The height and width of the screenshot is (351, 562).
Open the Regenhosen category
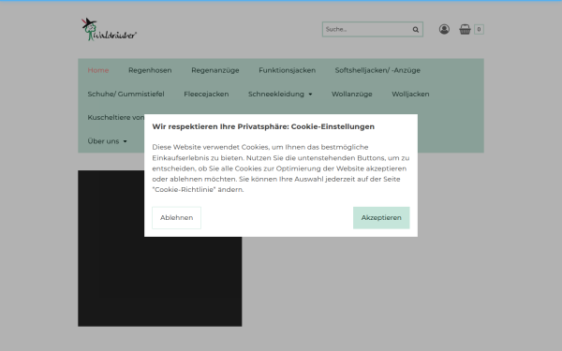pyautogui.click(x=150, y=70)
